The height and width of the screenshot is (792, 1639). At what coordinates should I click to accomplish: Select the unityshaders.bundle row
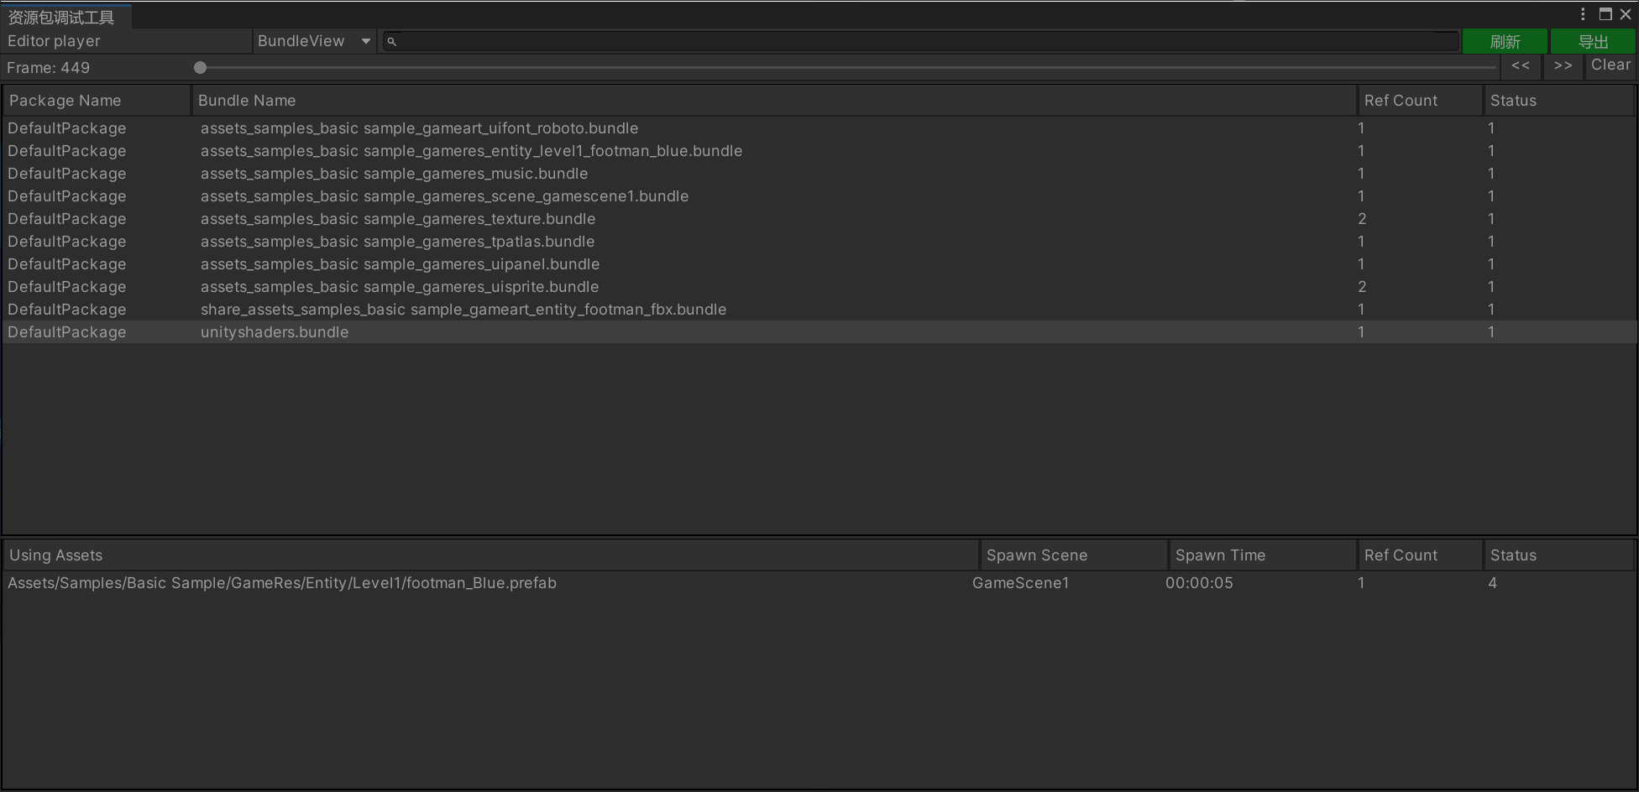[275, 332]
